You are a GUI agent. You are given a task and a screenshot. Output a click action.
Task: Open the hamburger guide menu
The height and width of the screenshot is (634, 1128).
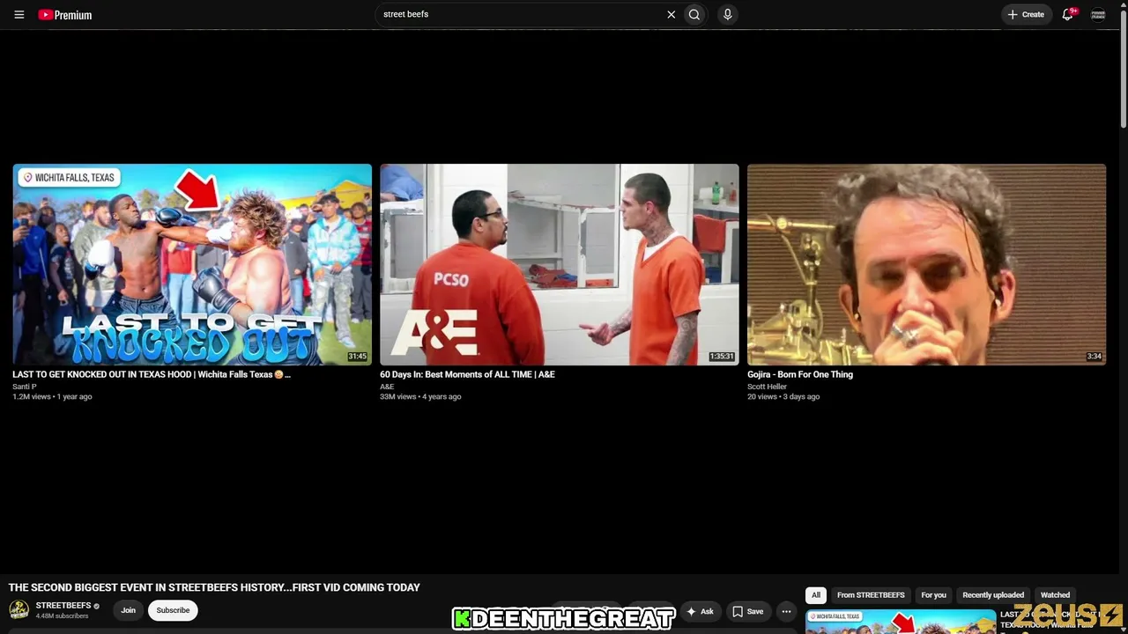pyautogui.click(x=19, y=14)
